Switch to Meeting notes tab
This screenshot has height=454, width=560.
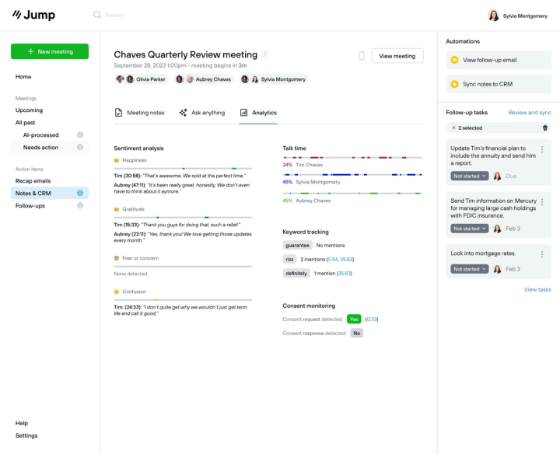pos(140,113)
